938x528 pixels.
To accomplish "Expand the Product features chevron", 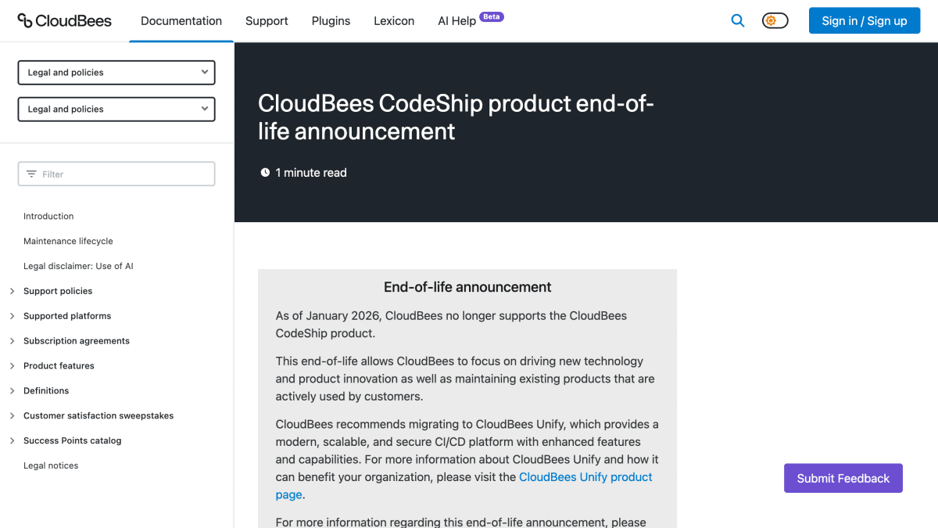I will (x=13, y=366).
